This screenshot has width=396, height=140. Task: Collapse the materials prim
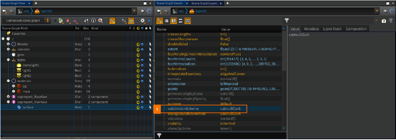pyautogui.click(x=8, y=81)
